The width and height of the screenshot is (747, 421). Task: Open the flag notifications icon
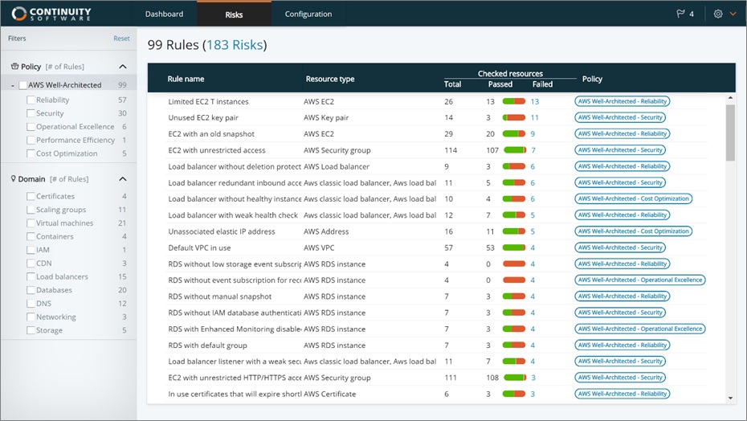pyautogui.click(x=681, y=14)
